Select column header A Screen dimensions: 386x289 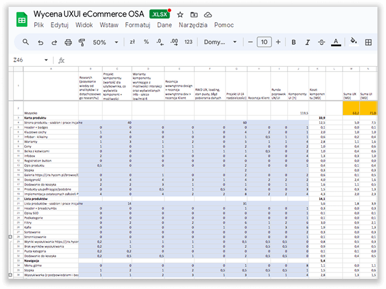(x=51, y=69)
